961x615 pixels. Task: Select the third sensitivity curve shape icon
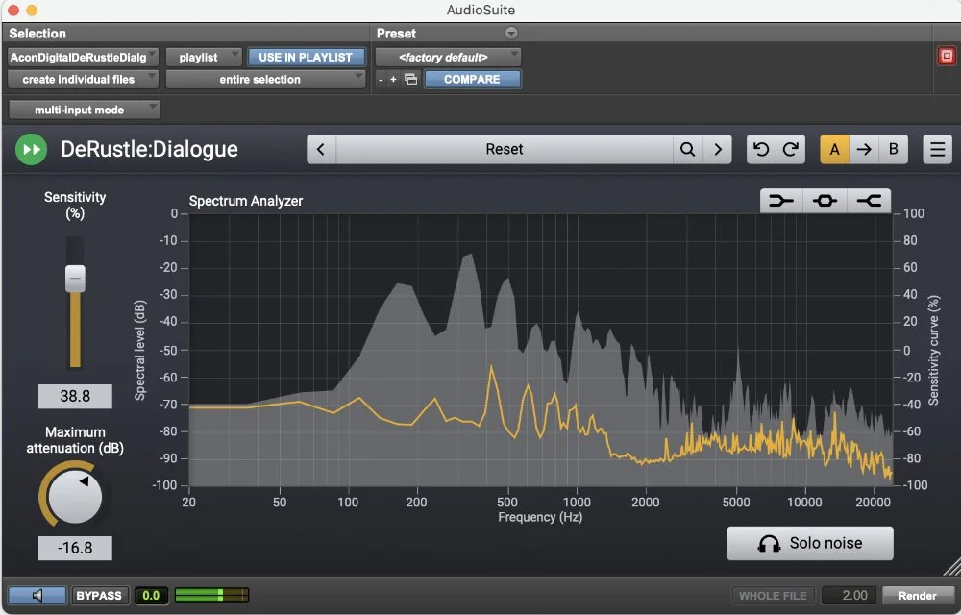(869, 201)
